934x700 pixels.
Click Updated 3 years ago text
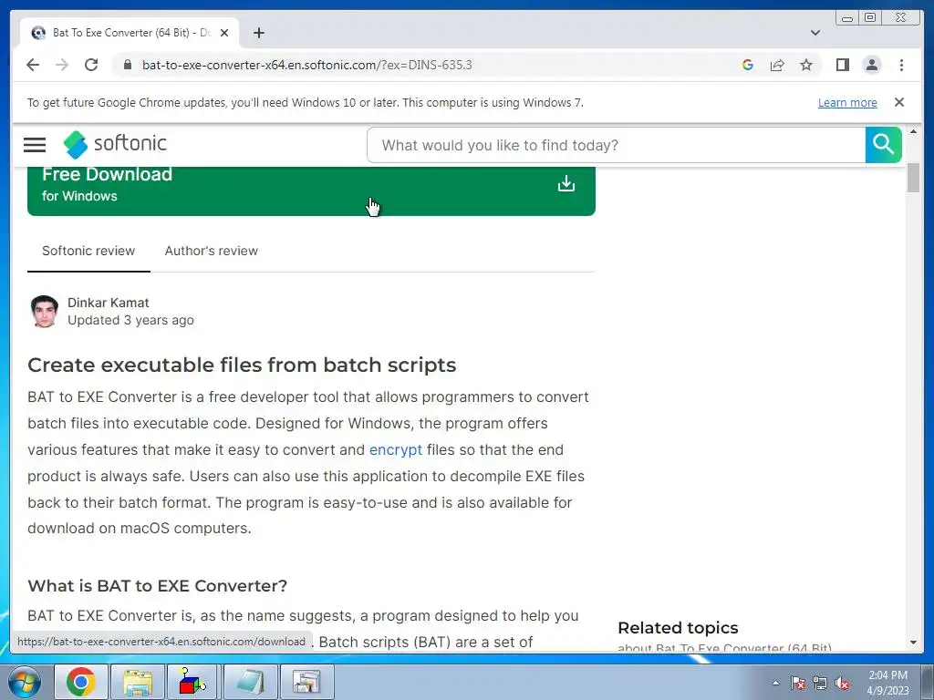(x=130, y=320)
